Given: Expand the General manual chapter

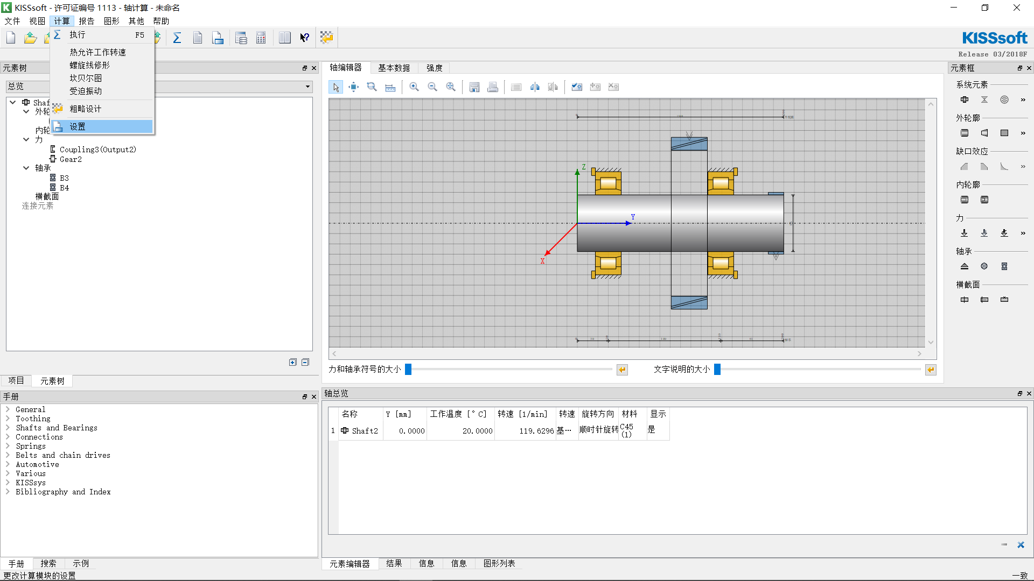Looking at the screenshot, I should click(8, 409).
